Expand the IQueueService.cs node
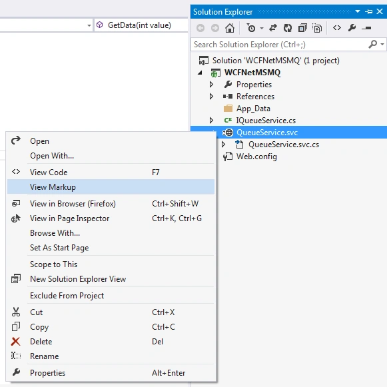Image resolution: width=387 pixels, height=387 pixels. (211, 120)
